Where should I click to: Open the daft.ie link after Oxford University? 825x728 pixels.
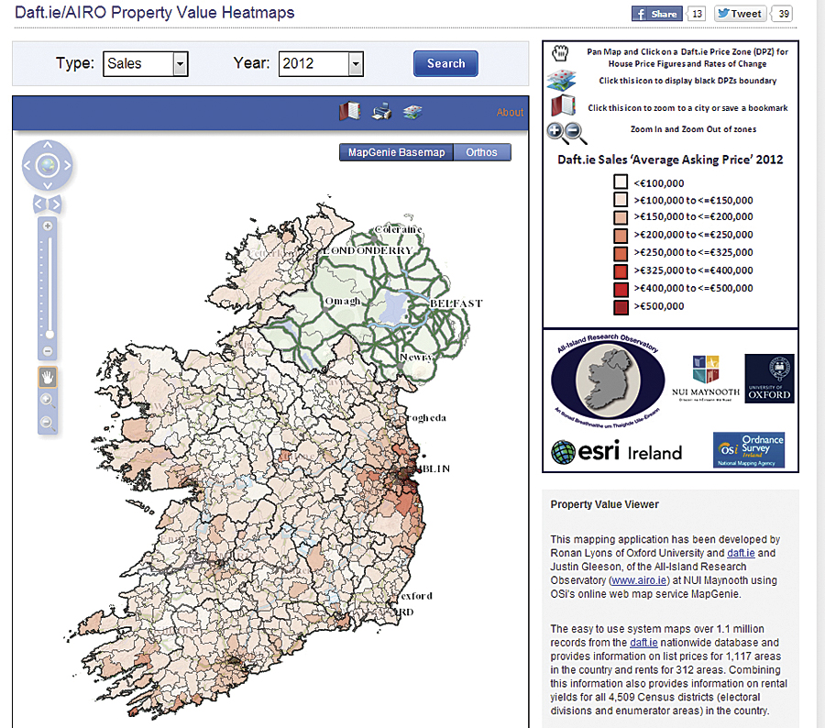coord(741,553)
